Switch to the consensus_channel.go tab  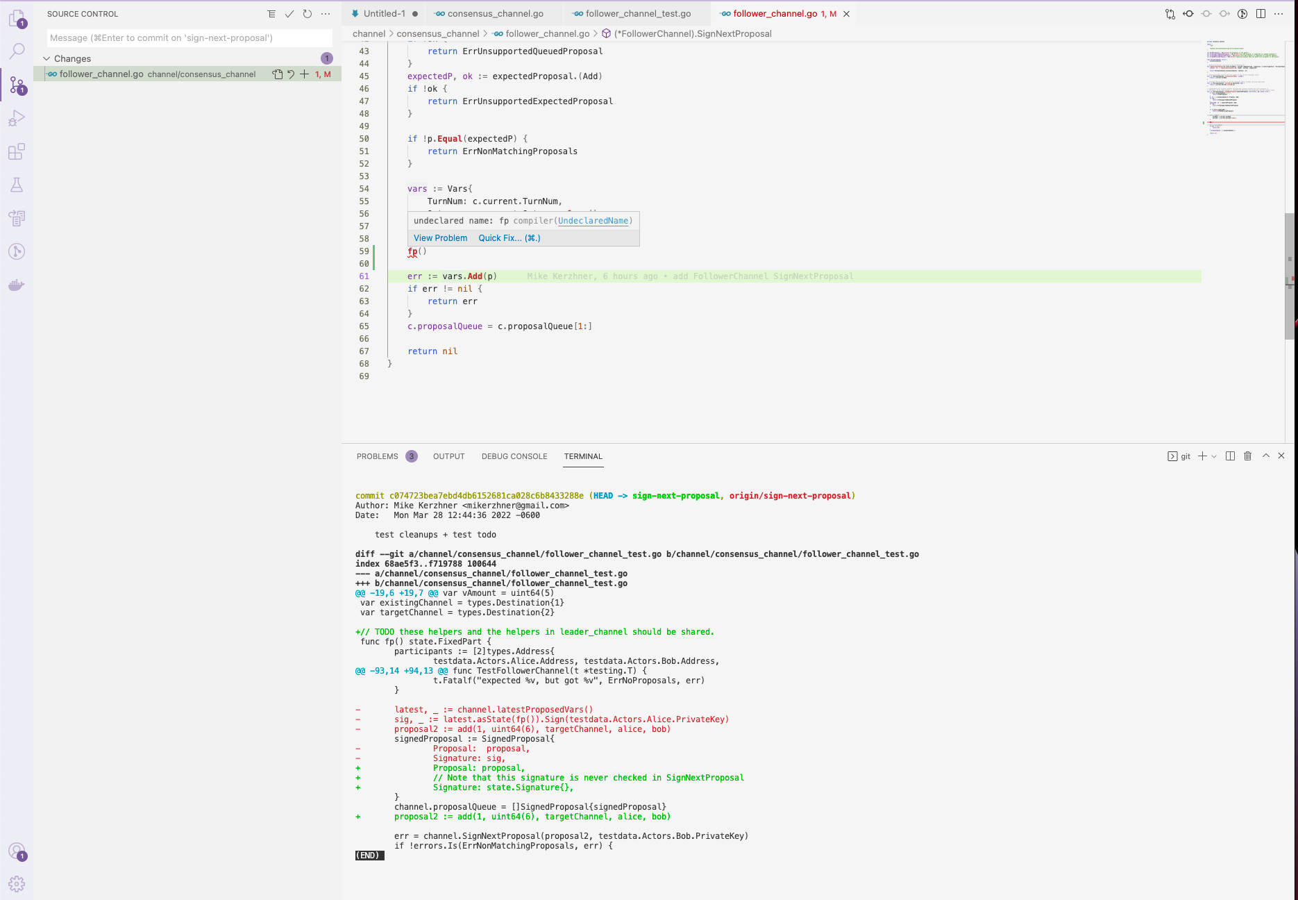coord(495,14)
